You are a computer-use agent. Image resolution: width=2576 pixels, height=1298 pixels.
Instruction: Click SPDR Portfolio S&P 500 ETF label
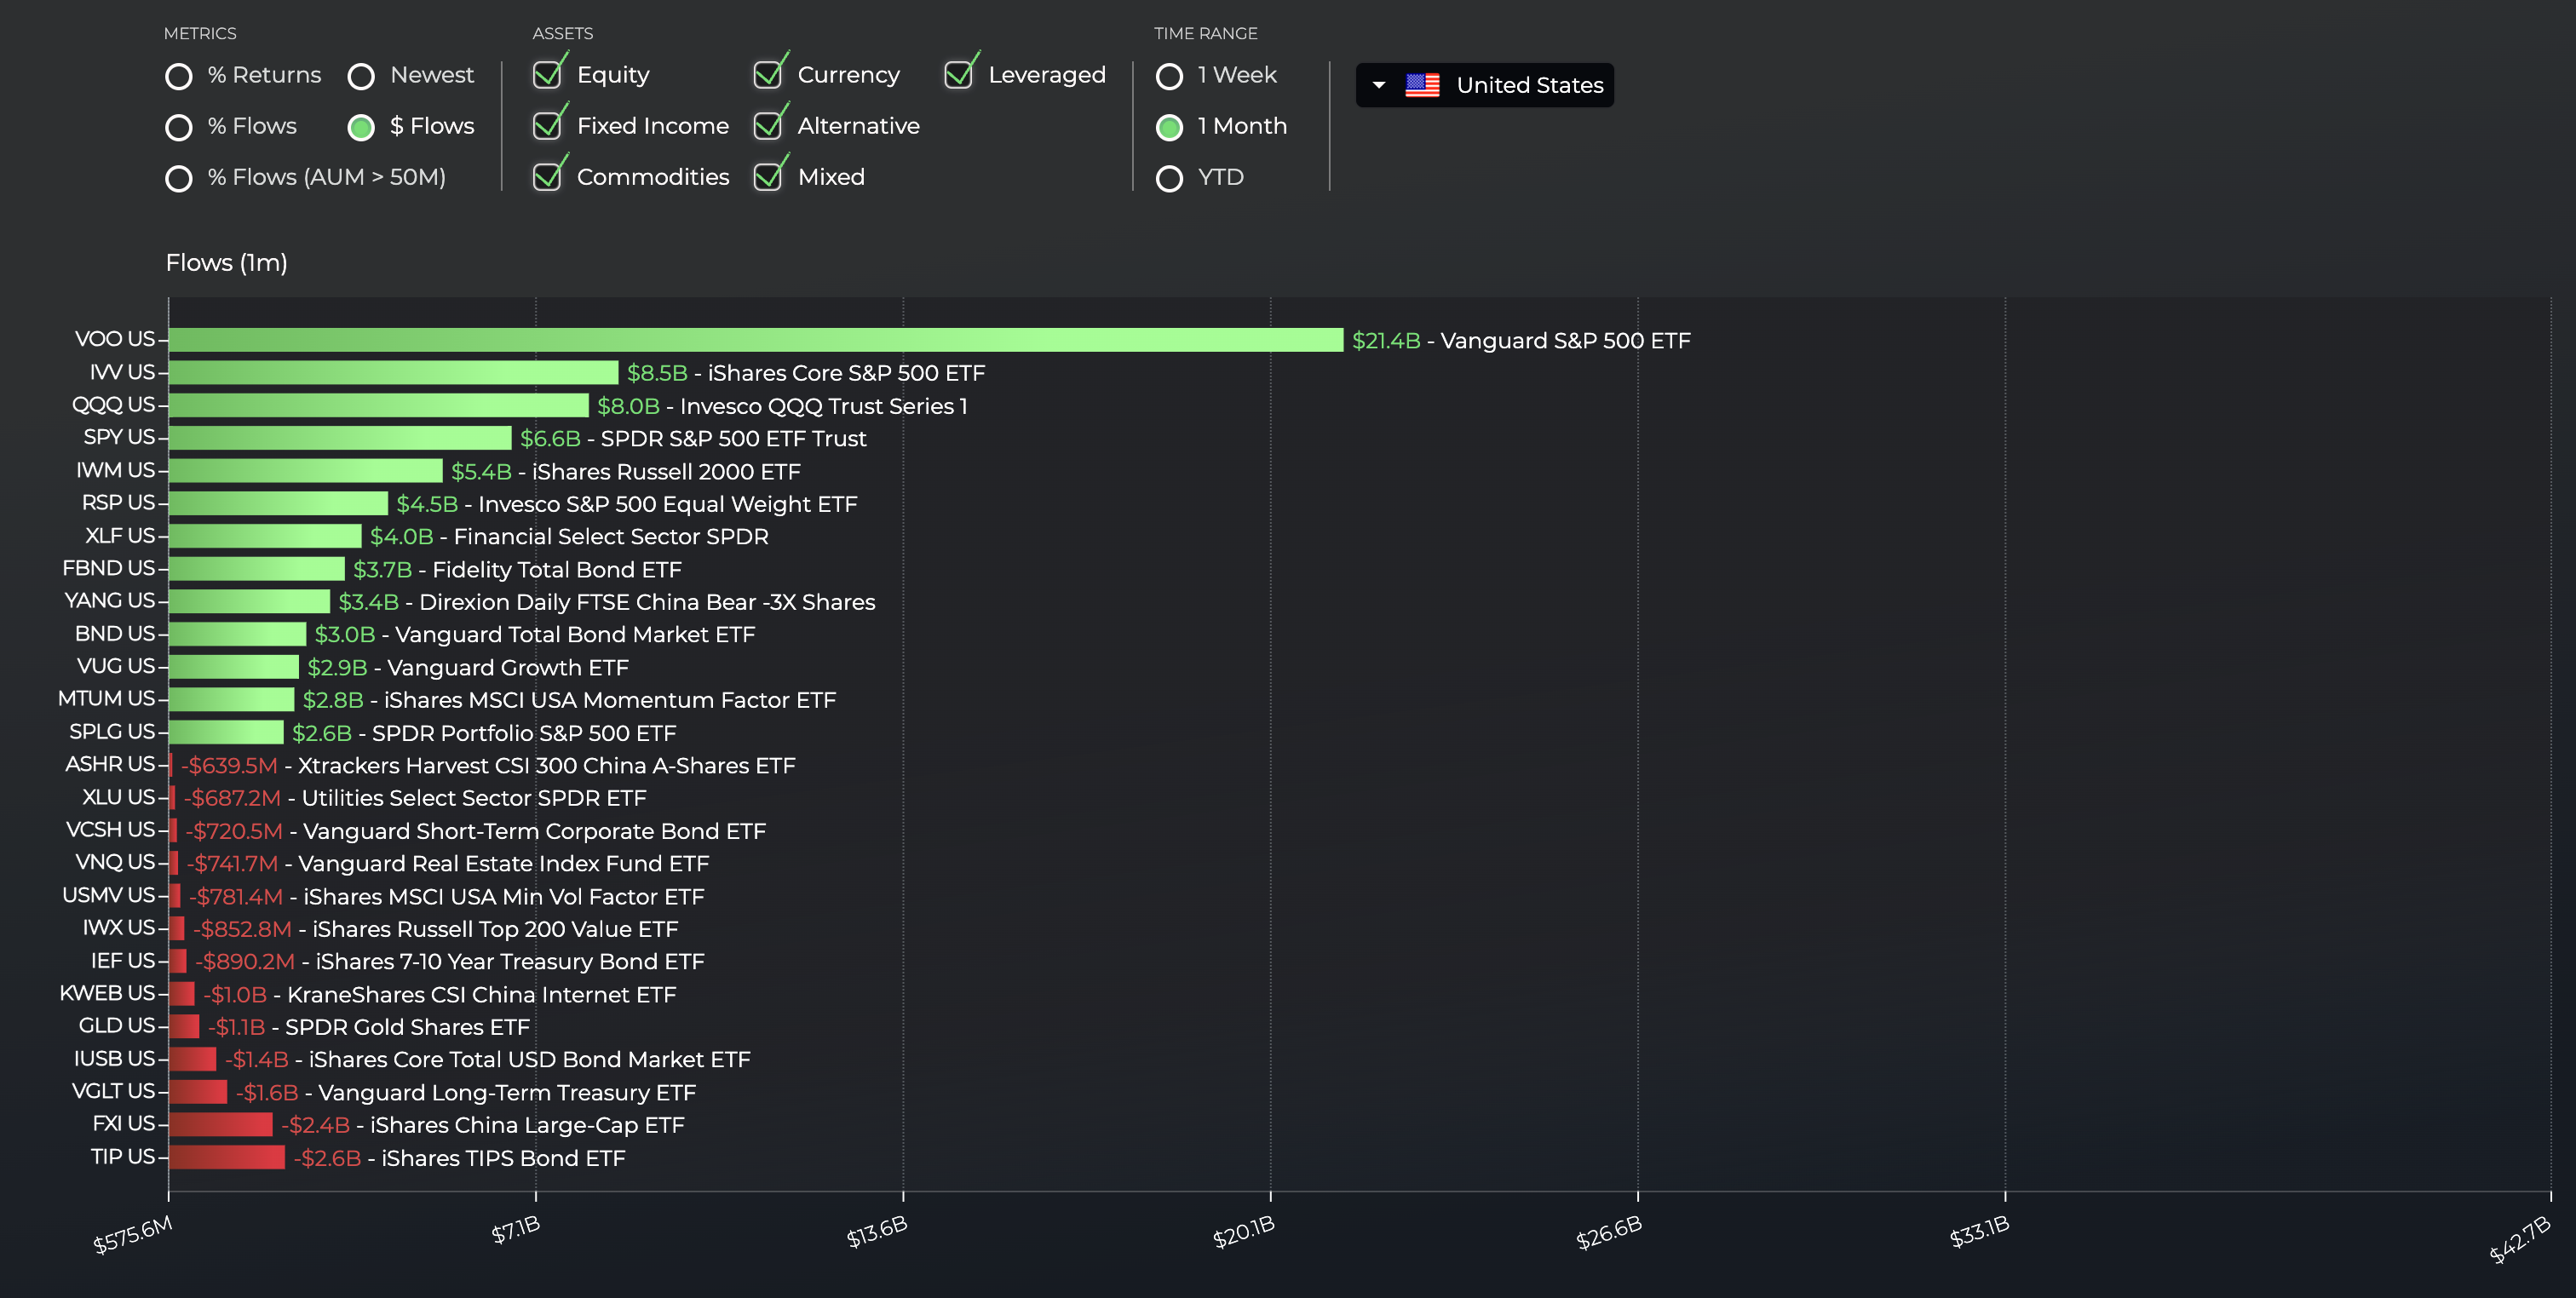[x=524, y=733]
